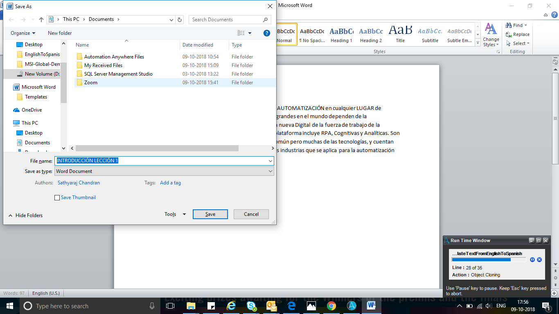Viewport: 559px width, 314px height.
Task: Enable the Save Thumbnail checkbox
Action: coord(57,197)
